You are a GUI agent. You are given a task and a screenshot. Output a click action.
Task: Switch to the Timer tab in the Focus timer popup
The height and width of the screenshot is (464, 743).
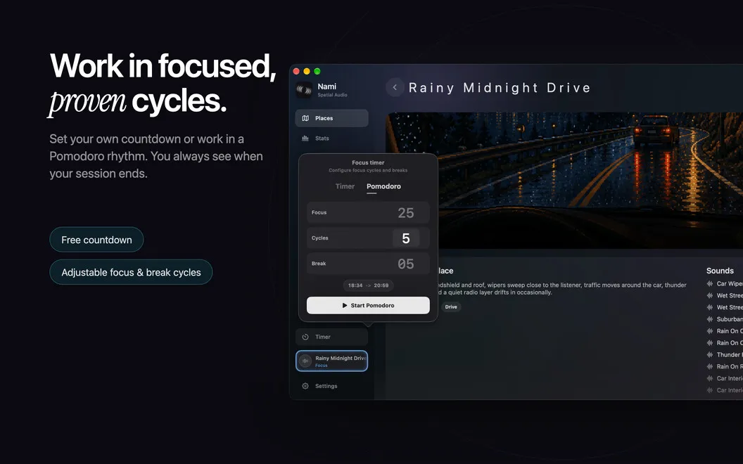345,186
